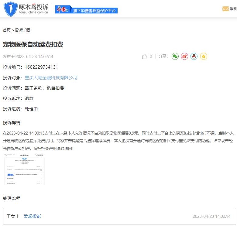This screenshot has width=237, height=226.
Task: Click the complaint title 宠物医保自动续费扣费
Action: coord(33,44)
